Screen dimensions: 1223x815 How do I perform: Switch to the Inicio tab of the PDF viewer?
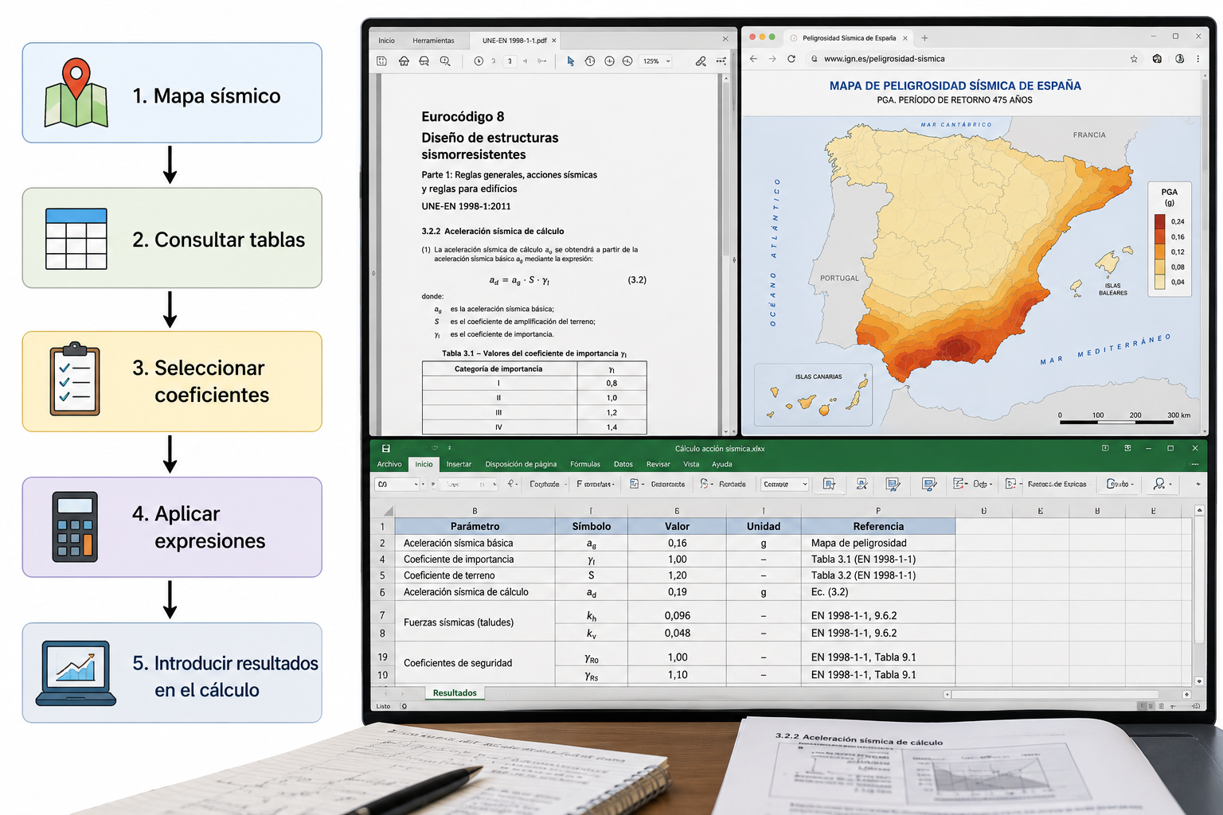click(x=386, y=41)
